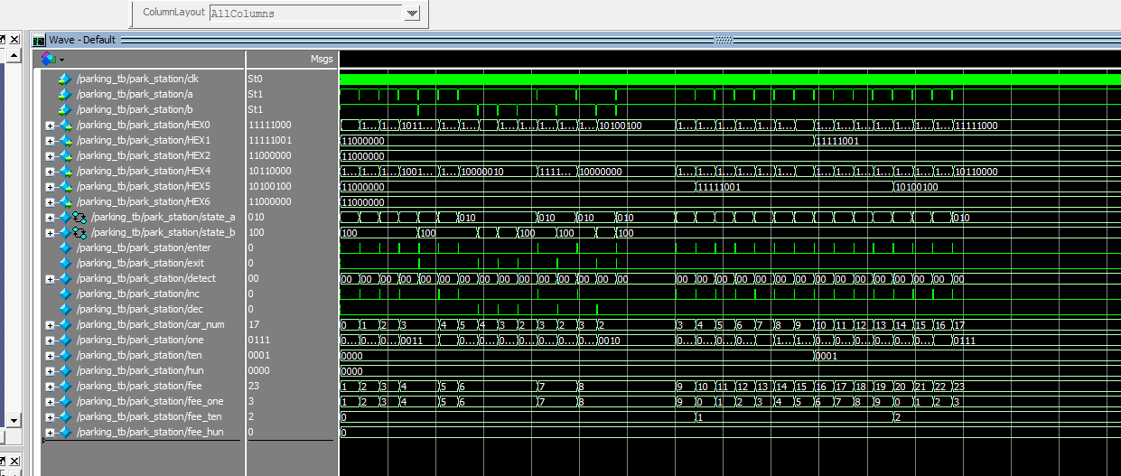This screenshot has width=1121, height=476.
Task: Click the Wave window icon in title bar
Action: [39, 40]
